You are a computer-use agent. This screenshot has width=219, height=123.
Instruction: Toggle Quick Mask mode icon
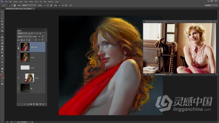coord(2,81)
